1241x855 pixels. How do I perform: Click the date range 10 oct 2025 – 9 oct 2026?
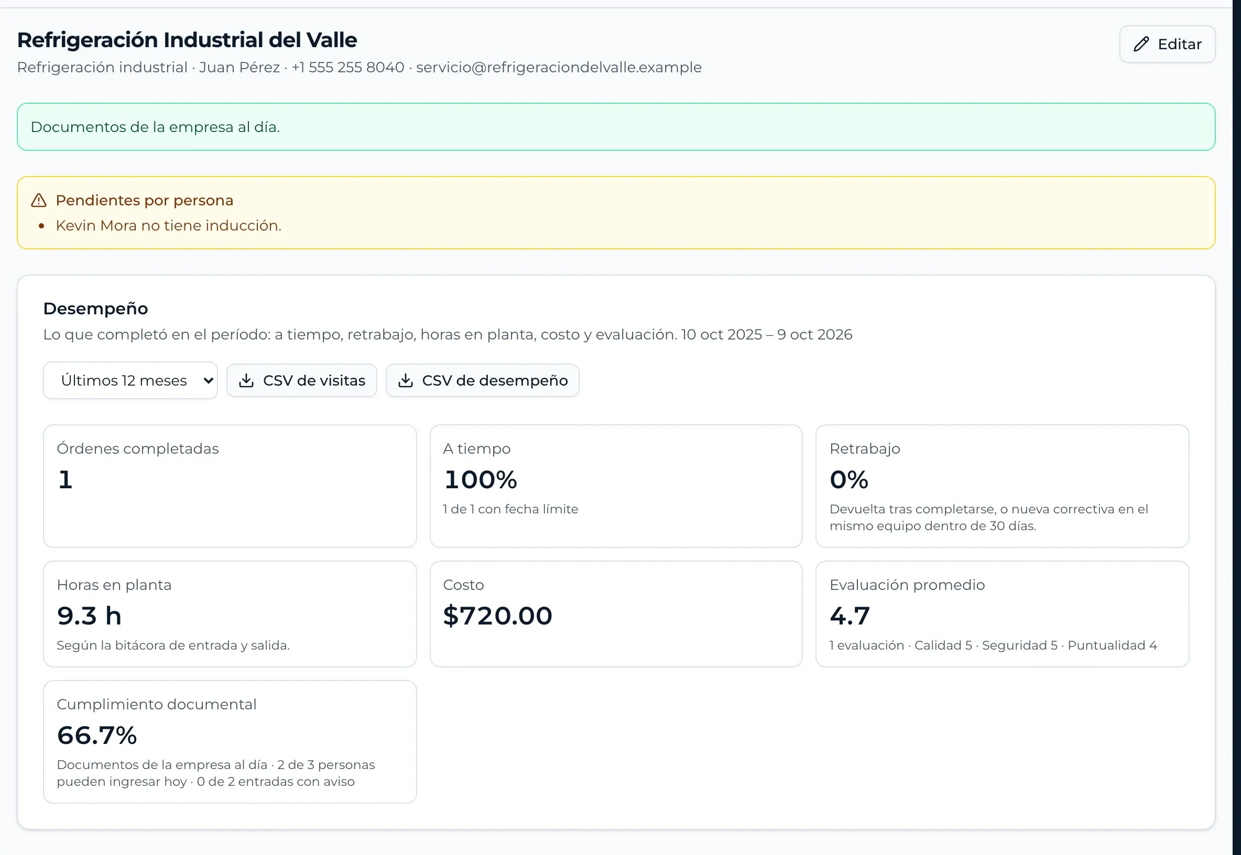(x=766, y=334)
